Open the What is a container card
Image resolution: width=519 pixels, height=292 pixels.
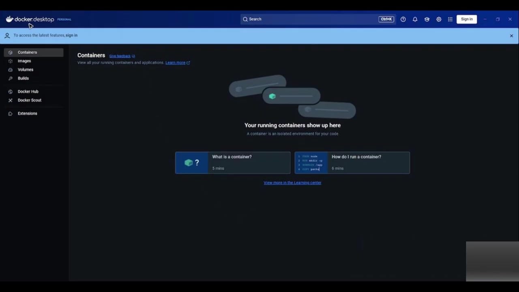233,163
